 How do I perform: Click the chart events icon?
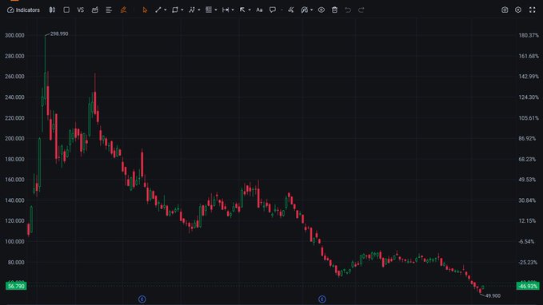(x=95, y=10)
